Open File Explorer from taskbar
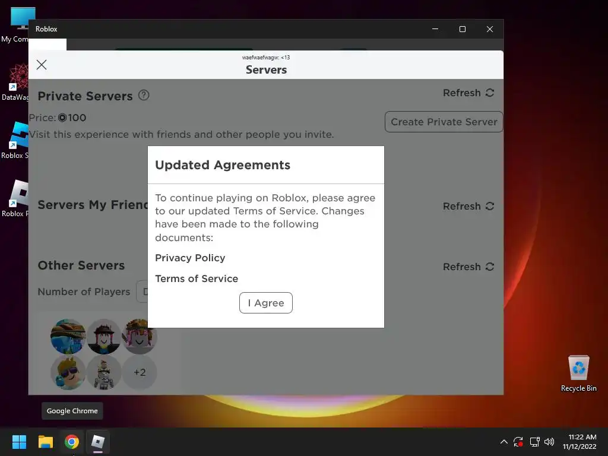 45,442
